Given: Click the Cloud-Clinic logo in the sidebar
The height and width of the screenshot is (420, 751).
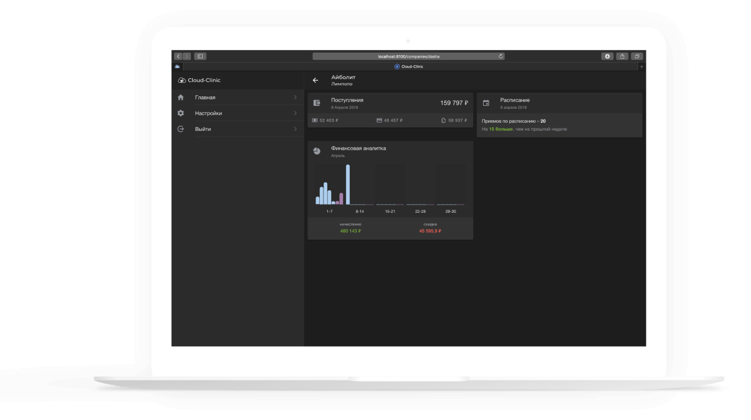Looking at the screenshot, I should click(199, 80).
